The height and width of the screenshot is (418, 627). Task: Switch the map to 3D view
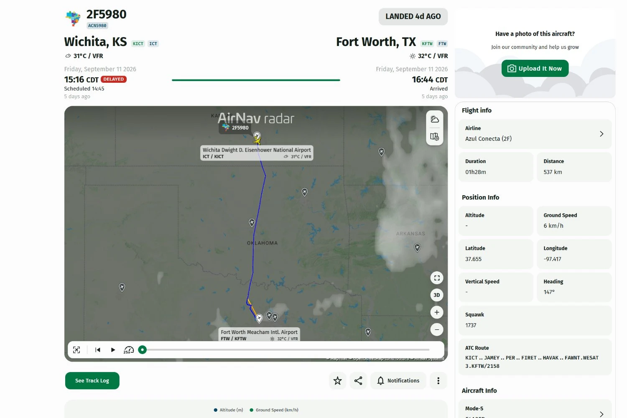[x=437, y=295]
